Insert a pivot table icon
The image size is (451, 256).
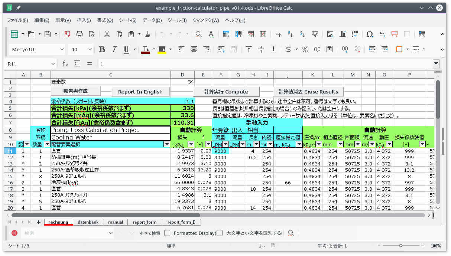354,34
